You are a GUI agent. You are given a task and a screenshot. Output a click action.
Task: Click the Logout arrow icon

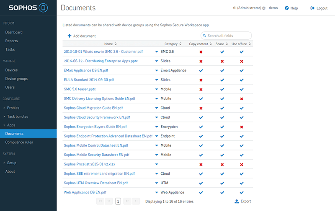click(x=312, y=8)
